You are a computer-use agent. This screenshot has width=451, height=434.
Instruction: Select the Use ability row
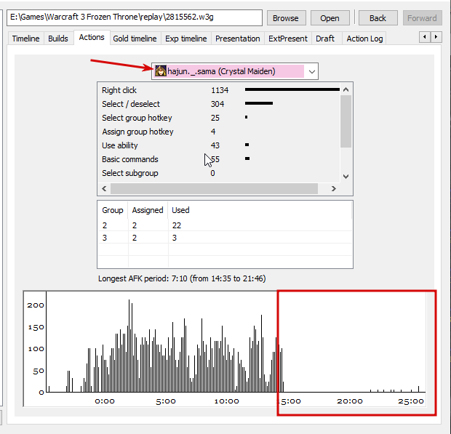(219, 145)
